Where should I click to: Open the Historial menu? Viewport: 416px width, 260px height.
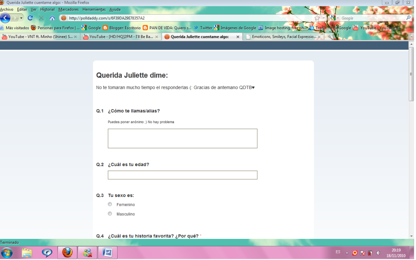pos(48,9)
